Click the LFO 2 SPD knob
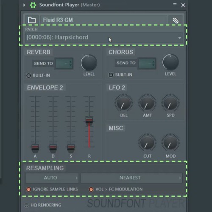The image size is (212, 212). (x=170, y=103)
